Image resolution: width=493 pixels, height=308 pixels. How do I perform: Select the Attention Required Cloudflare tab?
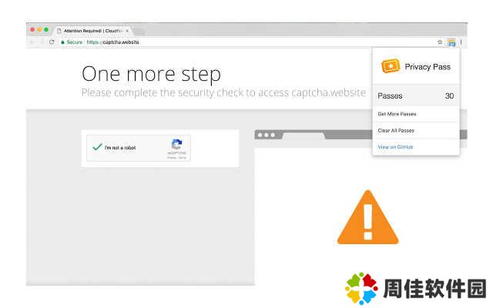(92, 31)
